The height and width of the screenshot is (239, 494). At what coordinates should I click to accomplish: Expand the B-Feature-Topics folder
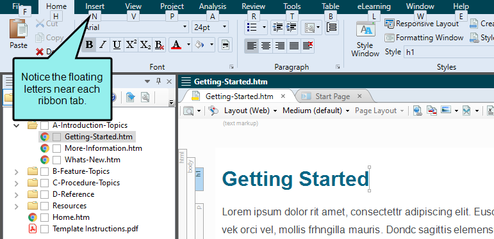tap(17, 171)
